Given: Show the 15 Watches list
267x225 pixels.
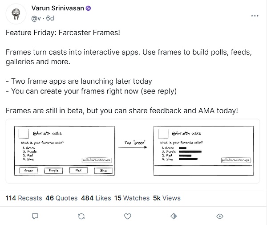Looking at the screenshot, I should [130, 198].
